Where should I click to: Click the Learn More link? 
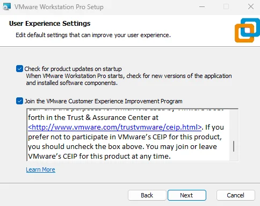point(40,169)
